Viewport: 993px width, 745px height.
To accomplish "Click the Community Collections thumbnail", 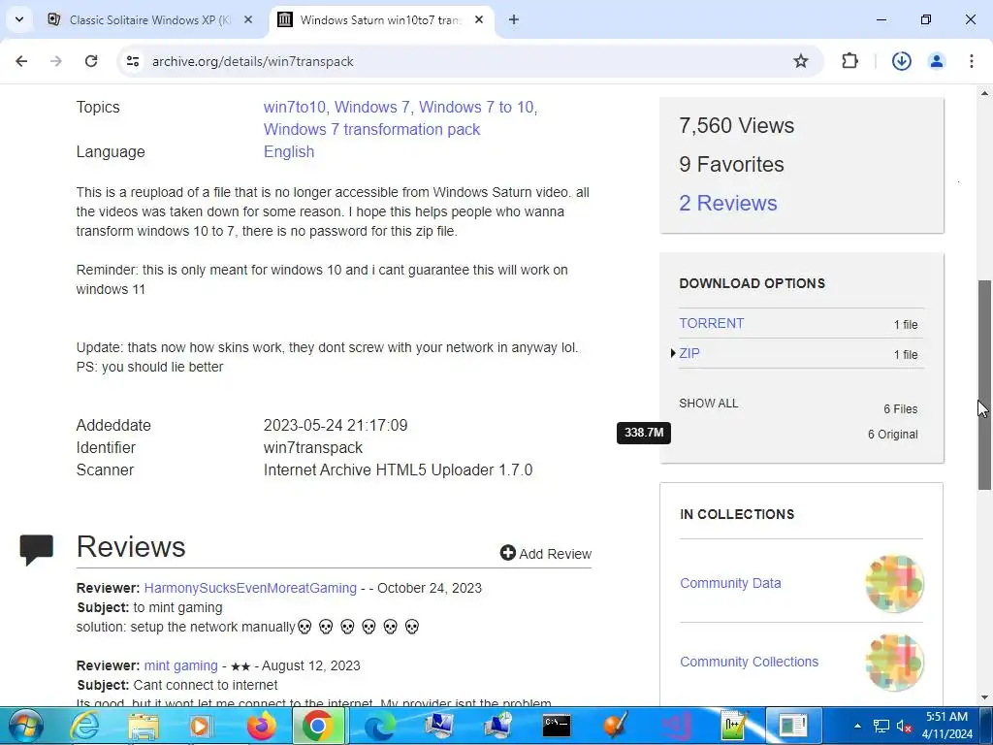I will 894,662.
